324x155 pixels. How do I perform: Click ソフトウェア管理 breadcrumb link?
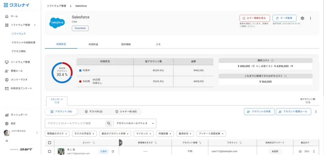click(x=56, y=6)
